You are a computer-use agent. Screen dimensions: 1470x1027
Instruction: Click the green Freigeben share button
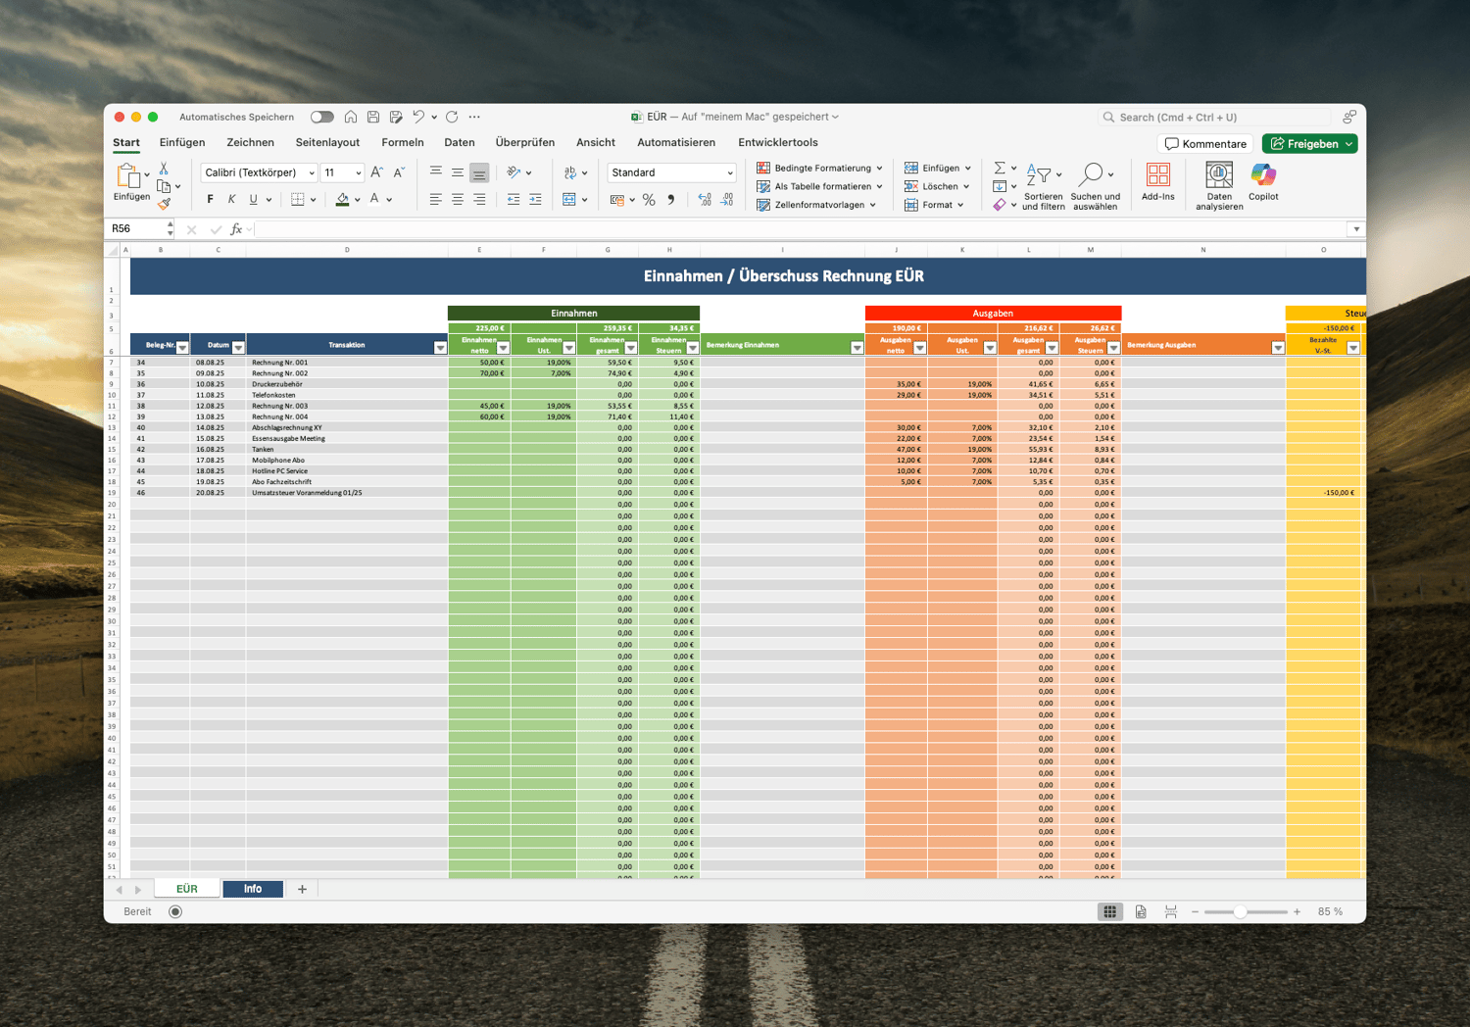click(1311, 144)
